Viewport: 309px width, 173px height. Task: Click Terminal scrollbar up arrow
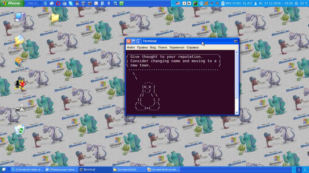pos(237,52)
